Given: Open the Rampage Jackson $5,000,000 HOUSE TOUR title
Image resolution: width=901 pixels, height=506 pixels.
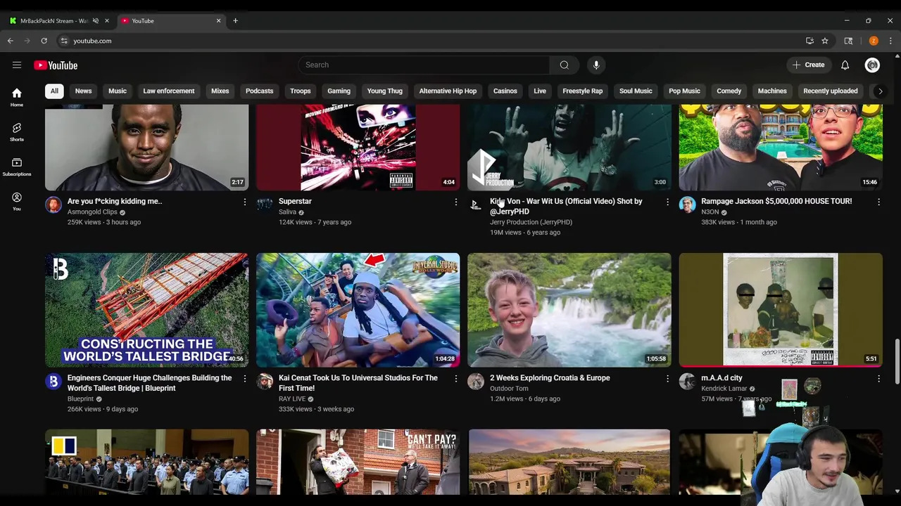Looking at the screenshot, I should point(776,201).
